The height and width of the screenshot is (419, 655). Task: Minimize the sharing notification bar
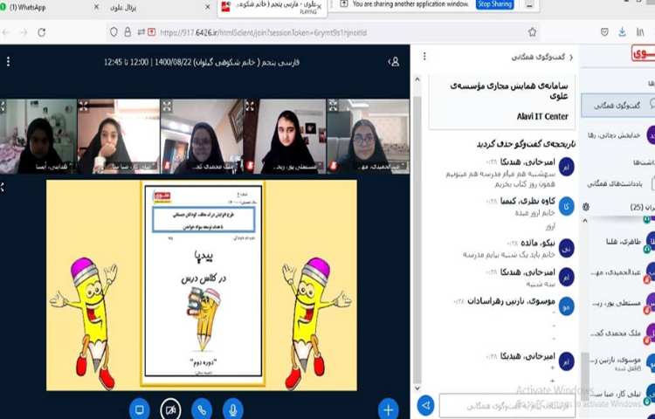click(530, 4)
